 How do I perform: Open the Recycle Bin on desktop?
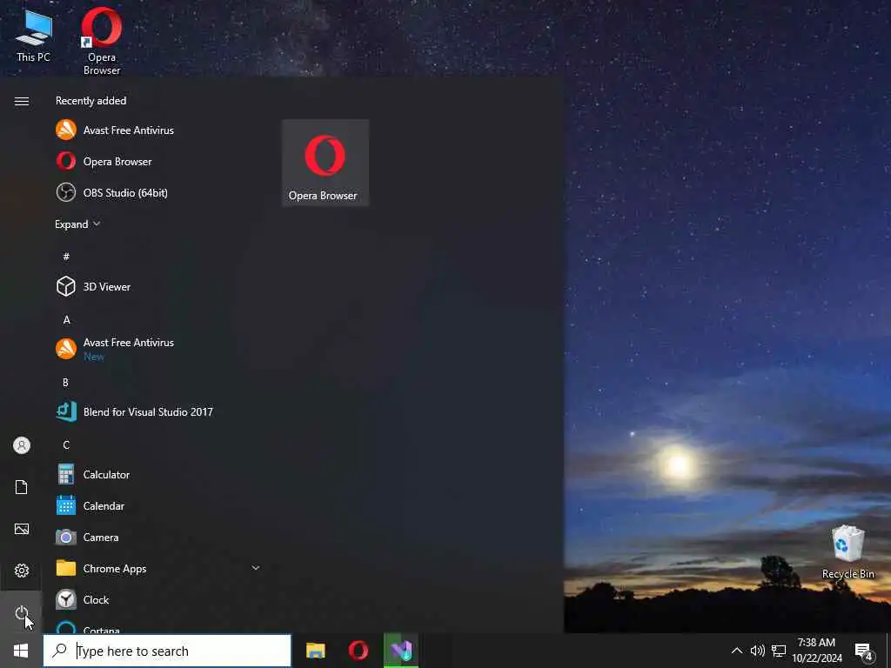click(x=847, y=551)
